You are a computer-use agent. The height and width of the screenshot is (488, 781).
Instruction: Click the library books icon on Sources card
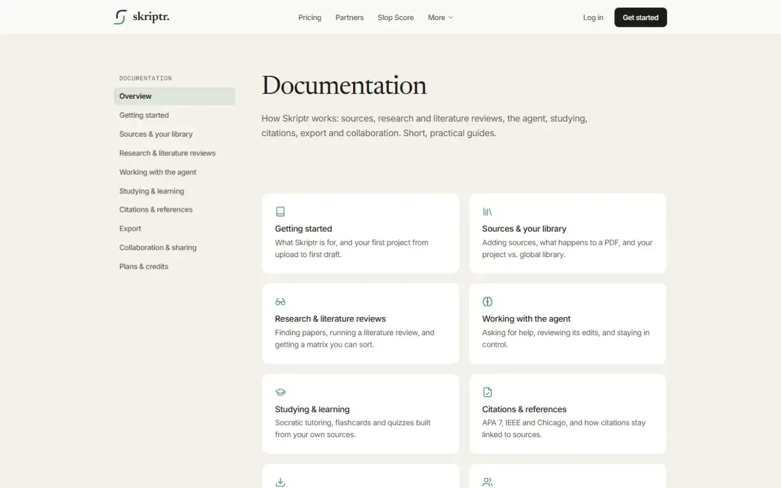click(487, 211)
